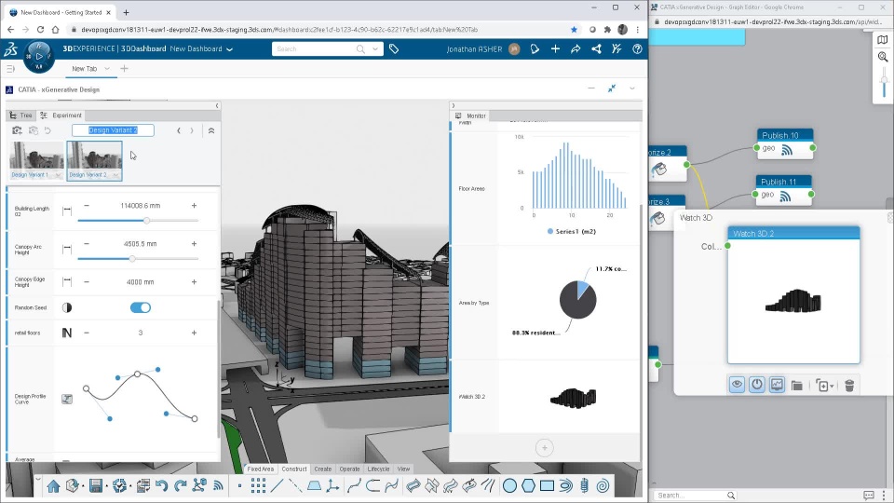The image size is (894, 503).
Task: Open the graph nodes icon in bottom toolbar
Action: (x=199, y=485)
